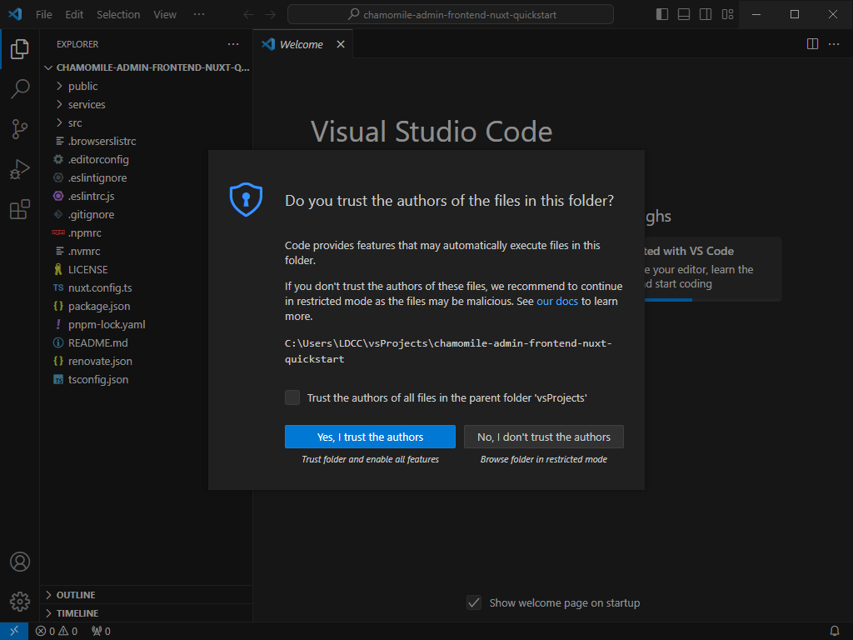
Task: Toggle the primary side bar layout icon
Action: coord(662,14)
